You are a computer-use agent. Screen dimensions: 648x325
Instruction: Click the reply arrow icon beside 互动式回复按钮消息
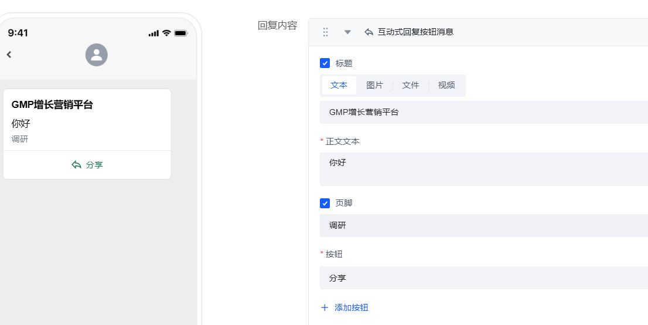[369, 32]
